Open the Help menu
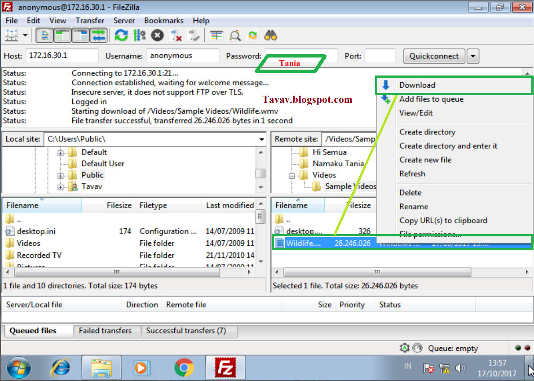The height and width of the screenshot is (381, 534). coord(201,21)
